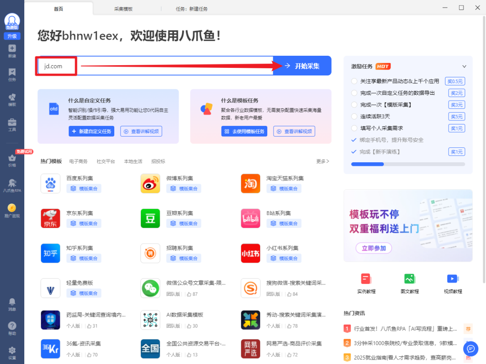This screenshot has height=364, width=486.
Task: Check the 完成一次【模版采集】 task circle
Action: pos(354,105)
